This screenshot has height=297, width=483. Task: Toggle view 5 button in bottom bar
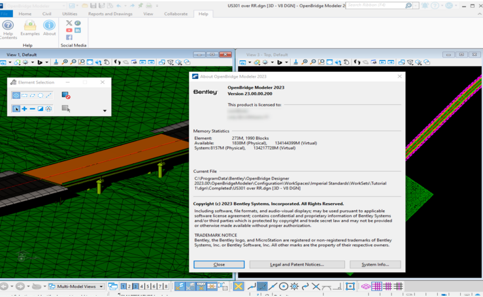pos(148,287)
